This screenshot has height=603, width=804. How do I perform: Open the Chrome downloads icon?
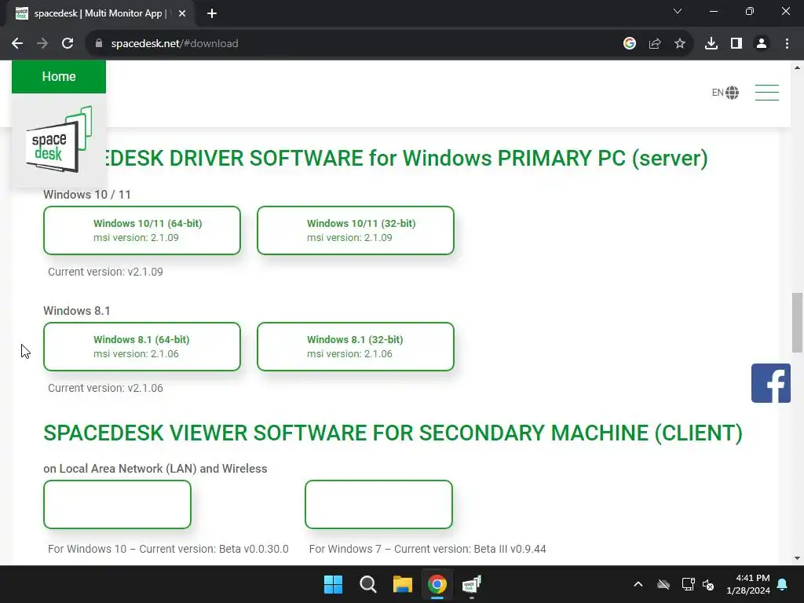(711, 44)
